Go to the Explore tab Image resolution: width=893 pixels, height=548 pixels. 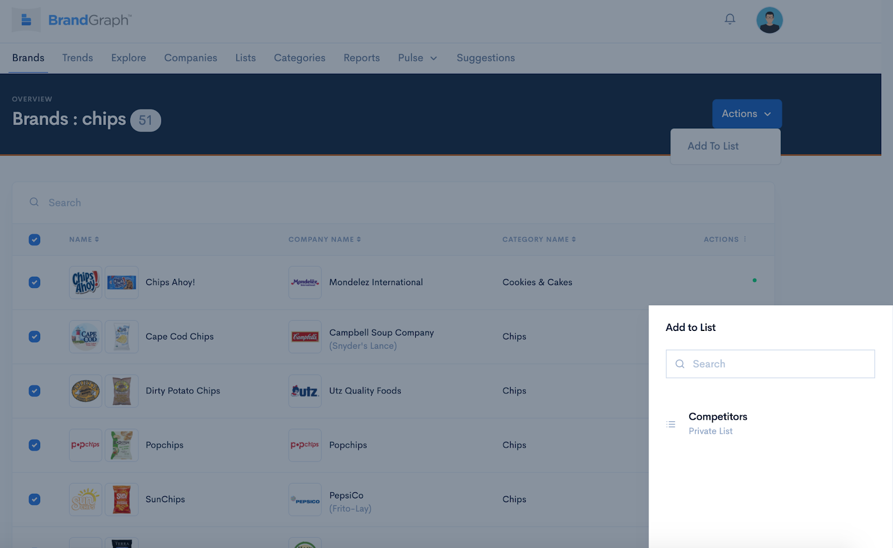click(128, 58)
